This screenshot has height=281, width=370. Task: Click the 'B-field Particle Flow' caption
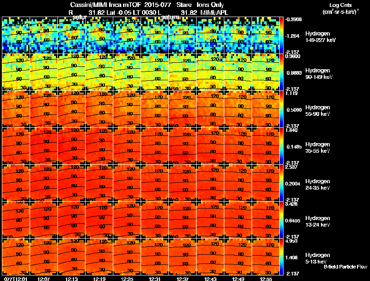pos(345,267)
